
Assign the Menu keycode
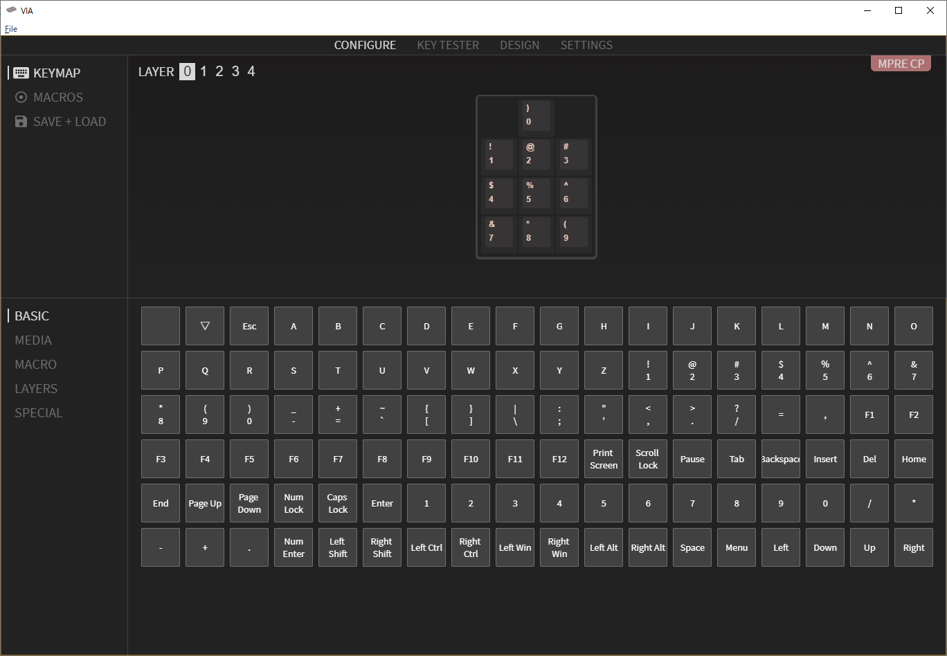(737, 547)
